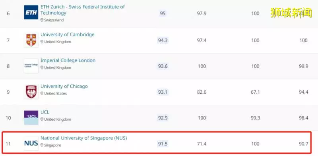Open National University of Singapore (NUS) link
318x156 pixels.
point(83,138)
